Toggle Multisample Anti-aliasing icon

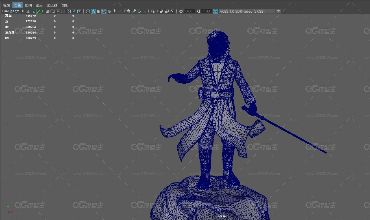coord(139,11)
